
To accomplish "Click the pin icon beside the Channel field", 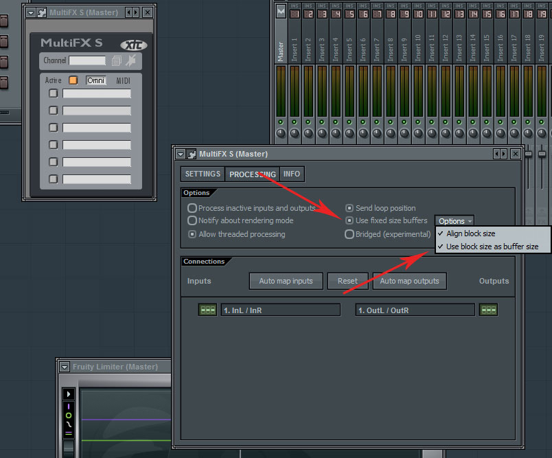I will (130, 60).
